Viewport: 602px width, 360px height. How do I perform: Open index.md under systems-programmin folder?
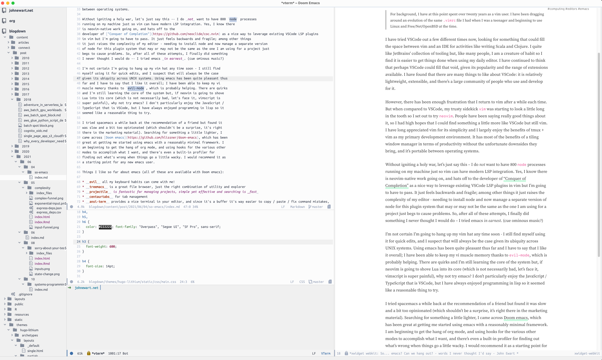41,289
